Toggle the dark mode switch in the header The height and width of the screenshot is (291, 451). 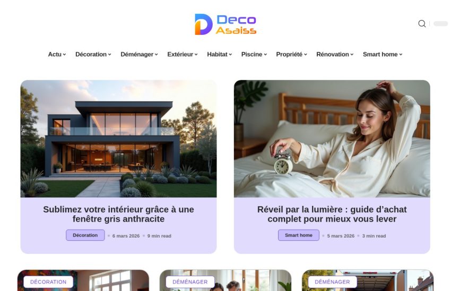(440, 23)
